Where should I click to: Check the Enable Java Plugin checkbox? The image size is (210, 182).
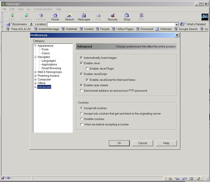(x=87, y=68)
